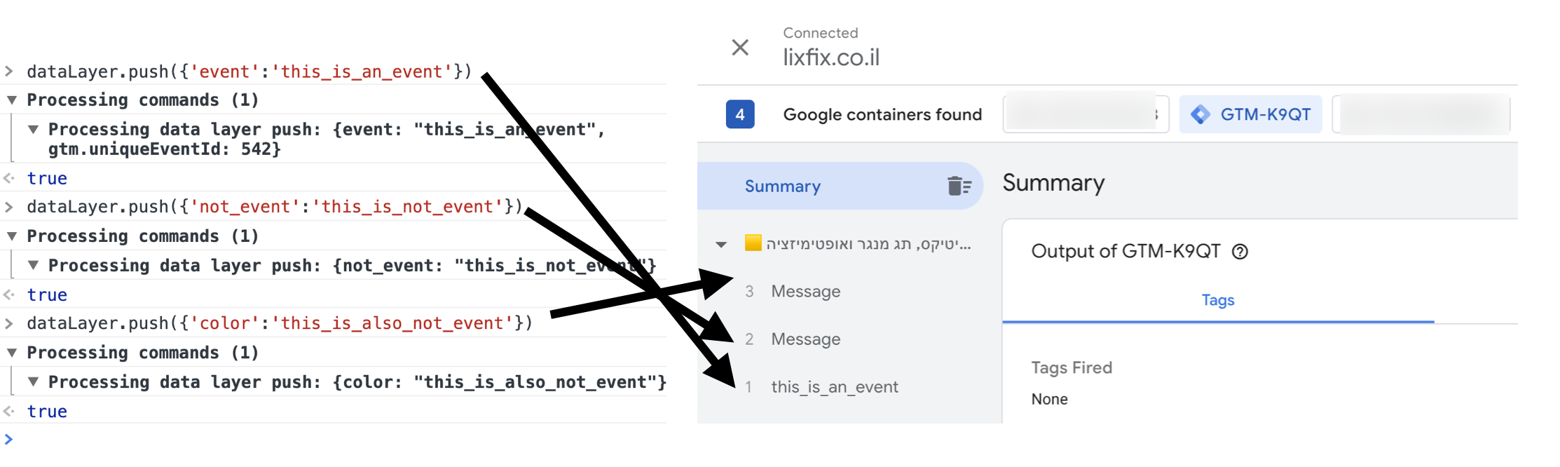Select the Summary item in sidebar
This screenshot has width=1560, height=467.
[x=840, y=186]
